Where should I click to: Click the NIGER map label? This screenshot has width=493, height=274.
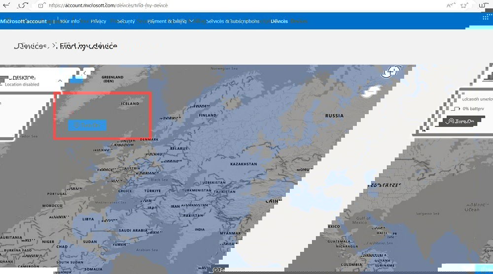pos(48,242)
